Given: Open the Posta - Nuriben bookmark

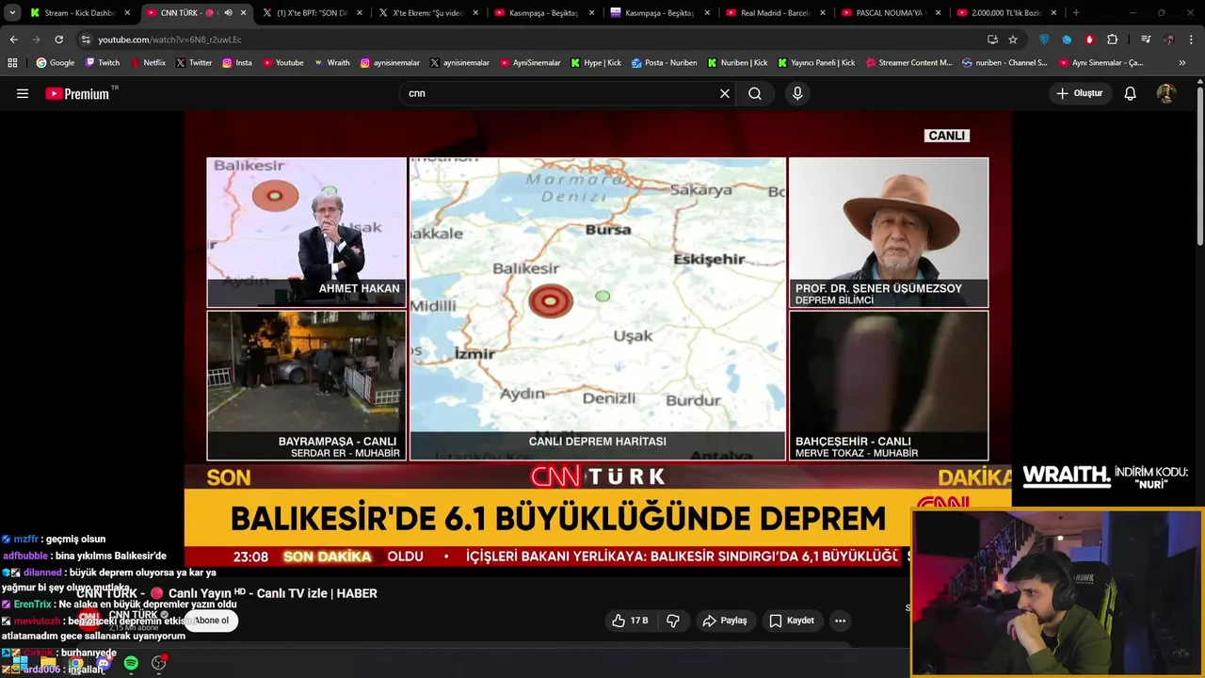Looking at the screenshot, I should [x=665, y=63].
